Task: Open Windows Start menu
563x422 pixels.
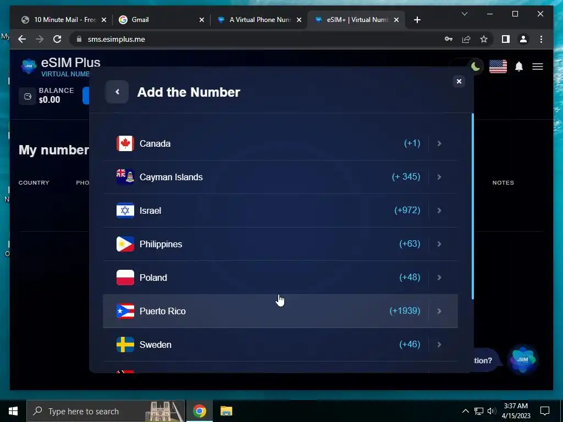Action: [13, 411]
